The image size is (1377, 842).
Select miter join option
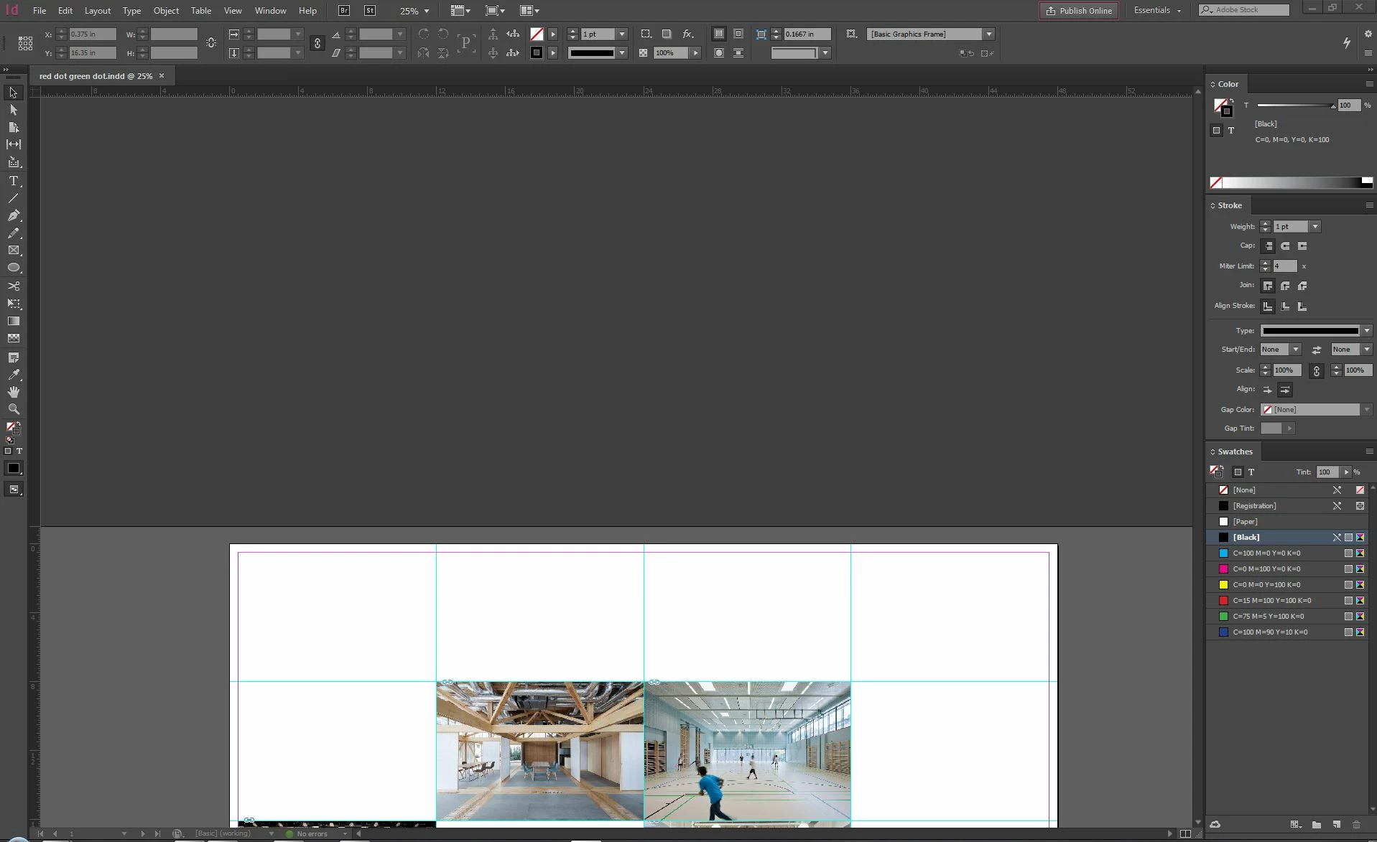tap(1268, 286)
